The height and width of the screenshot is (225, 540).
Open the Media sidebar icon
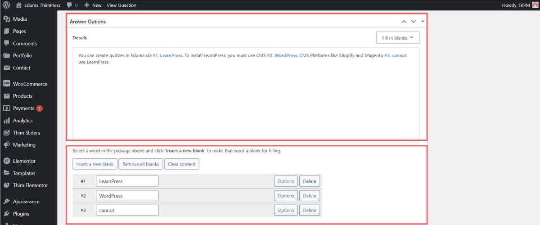pyautogui.click(x=7, y=19)
